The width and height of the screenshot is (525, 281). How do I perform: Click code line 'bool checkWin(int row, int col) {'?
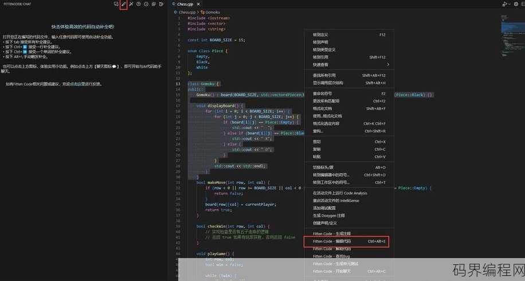tap(233, 227)
